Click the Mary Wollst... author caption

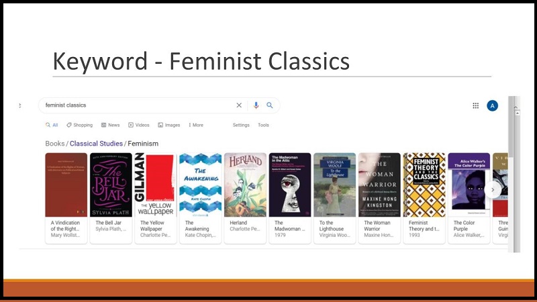pos(65,235)
